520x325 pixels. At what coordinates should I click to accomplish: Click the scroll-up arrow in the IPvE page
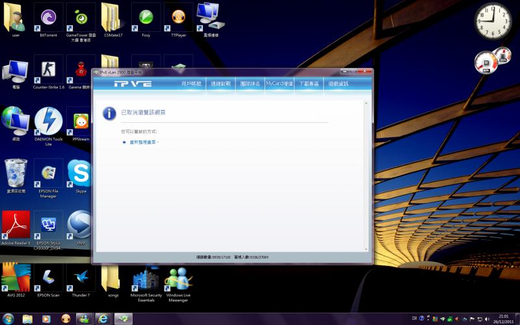coord(366,103)
